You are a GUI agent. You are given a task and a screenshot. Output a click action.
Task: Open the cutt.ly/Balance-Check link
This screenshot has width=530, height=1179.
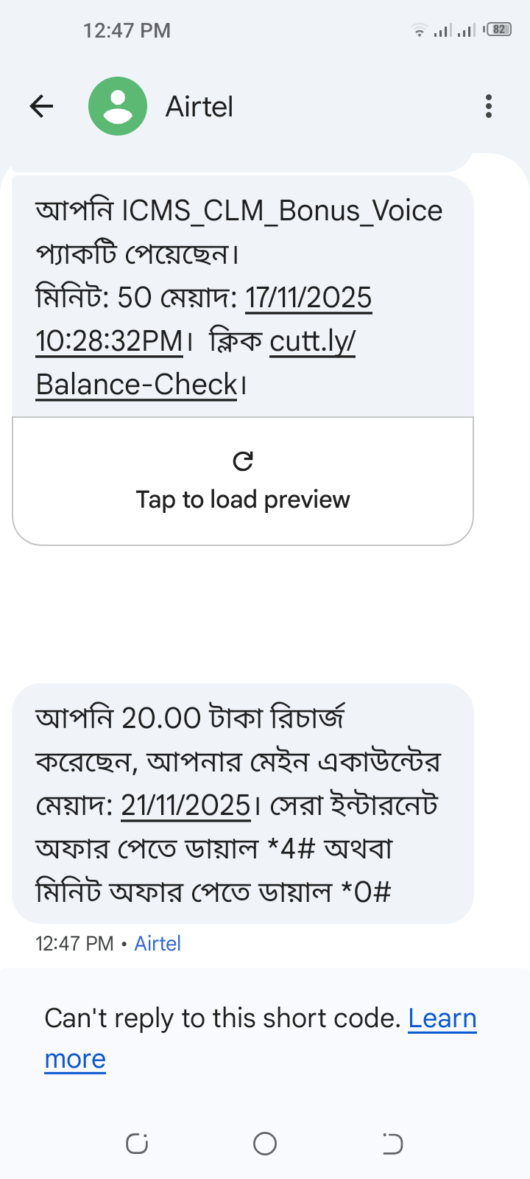click(312, 342)
